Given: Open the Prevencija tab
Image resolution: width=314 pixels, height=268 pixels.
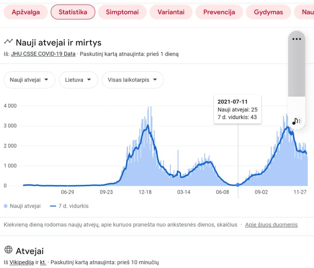Looking at the screenshot, I should (219, 12).
